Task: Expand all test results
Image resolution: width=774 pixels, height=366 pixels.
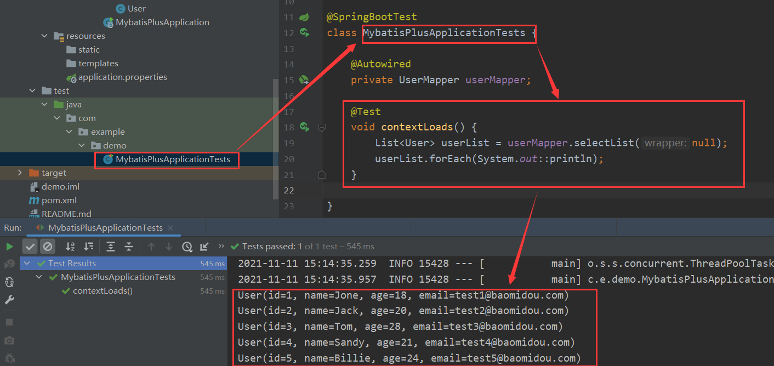Action: (x=111, y=247)
